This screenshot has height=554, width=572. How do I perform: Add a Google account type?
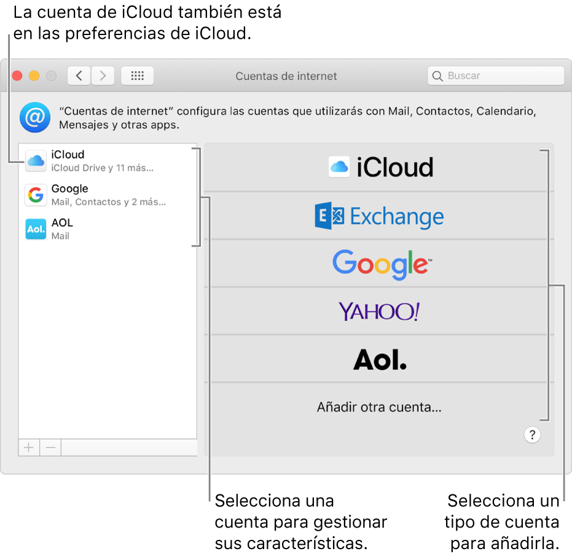379,263
